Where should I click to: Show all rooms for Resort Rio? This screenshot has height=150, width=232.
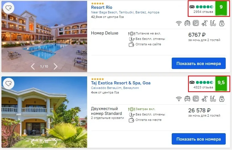199,64
